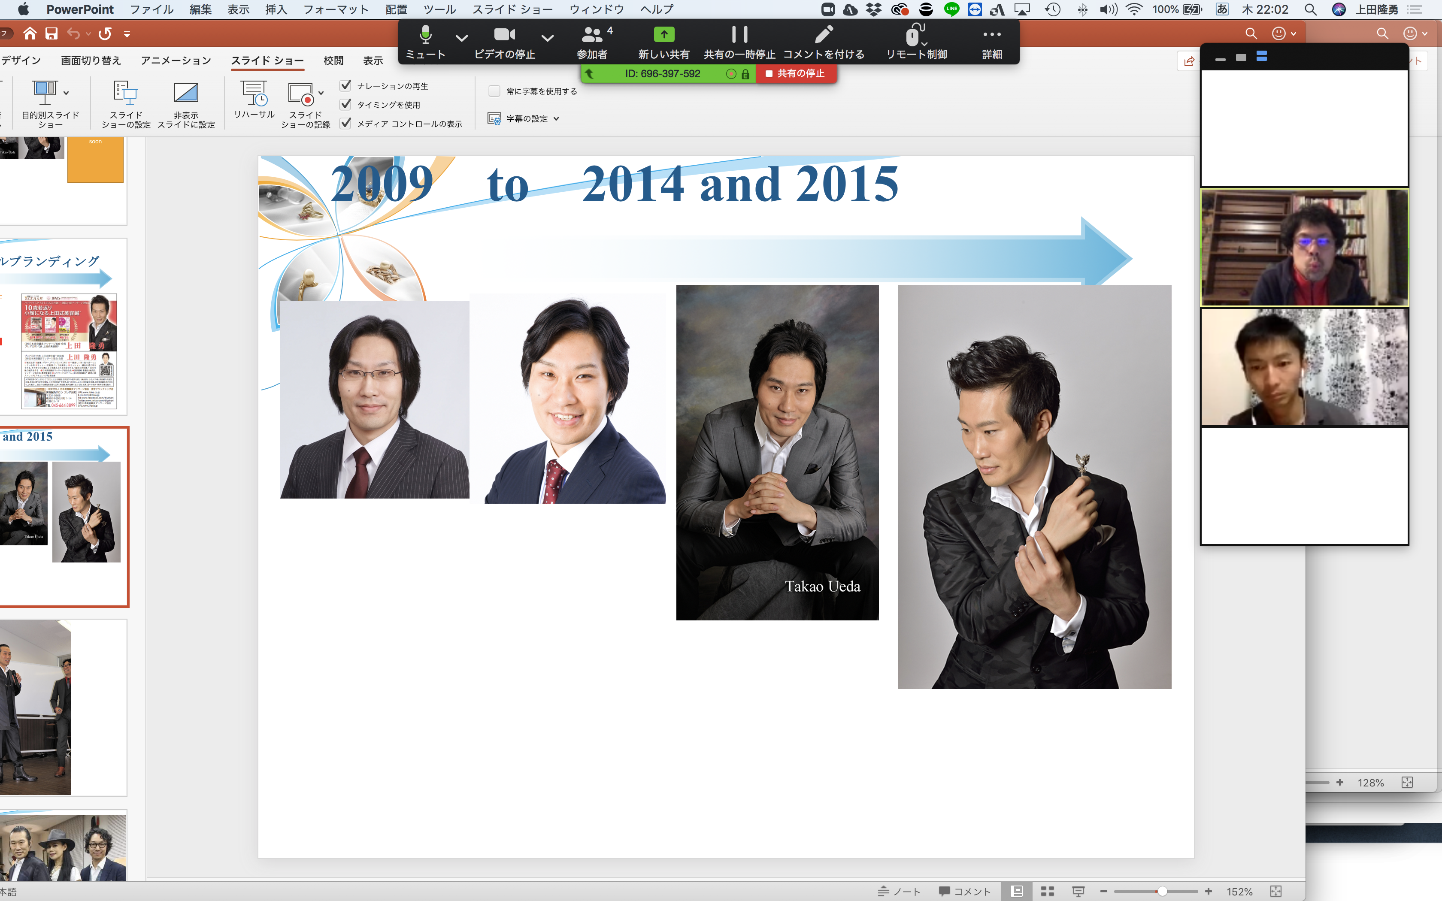Click the New Share (新しい共有) icon
The width and height of the screenshot is (1442, 901).
point(664,35)
